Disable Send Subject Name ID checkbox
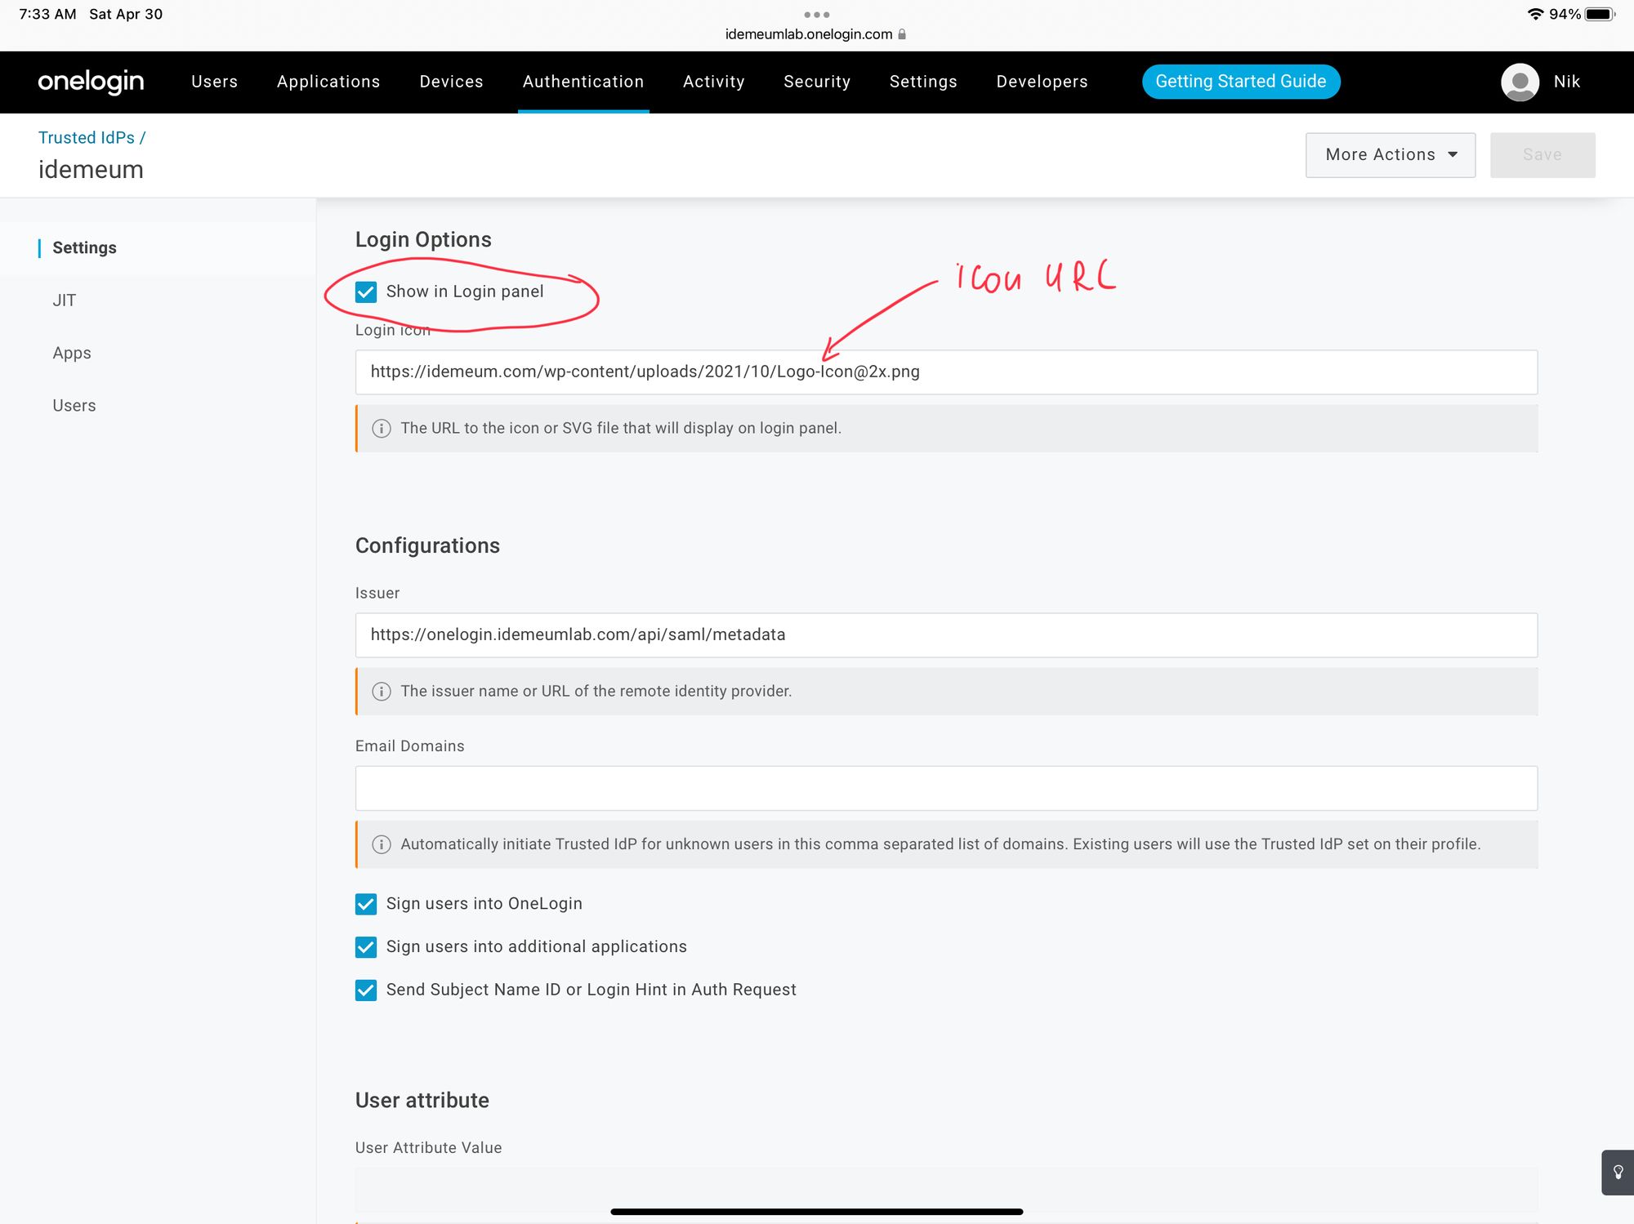The height and width of the screenshot is (1224, 1634). tap(366, 990)
